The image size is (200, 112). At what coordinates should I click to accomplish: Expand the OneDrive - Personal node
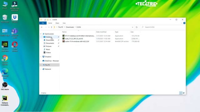tap(41, 61)
